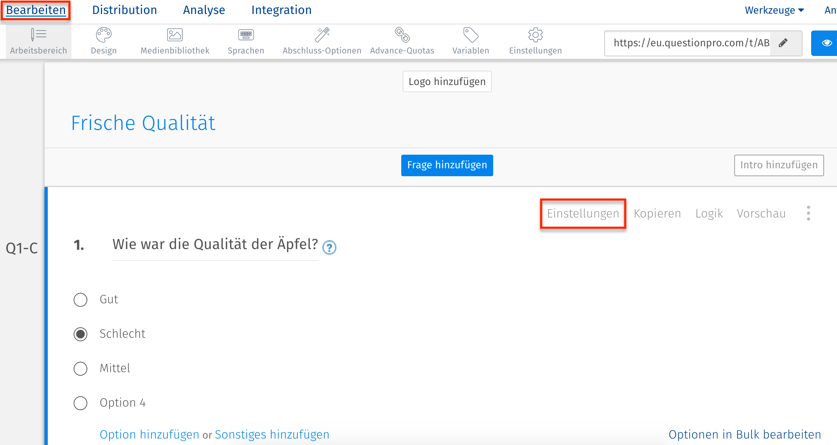Select the Mittel radio option
Image resolution: width=837 pixels, height=445 pixels.
pyautogui.click(x=80, y=369)
